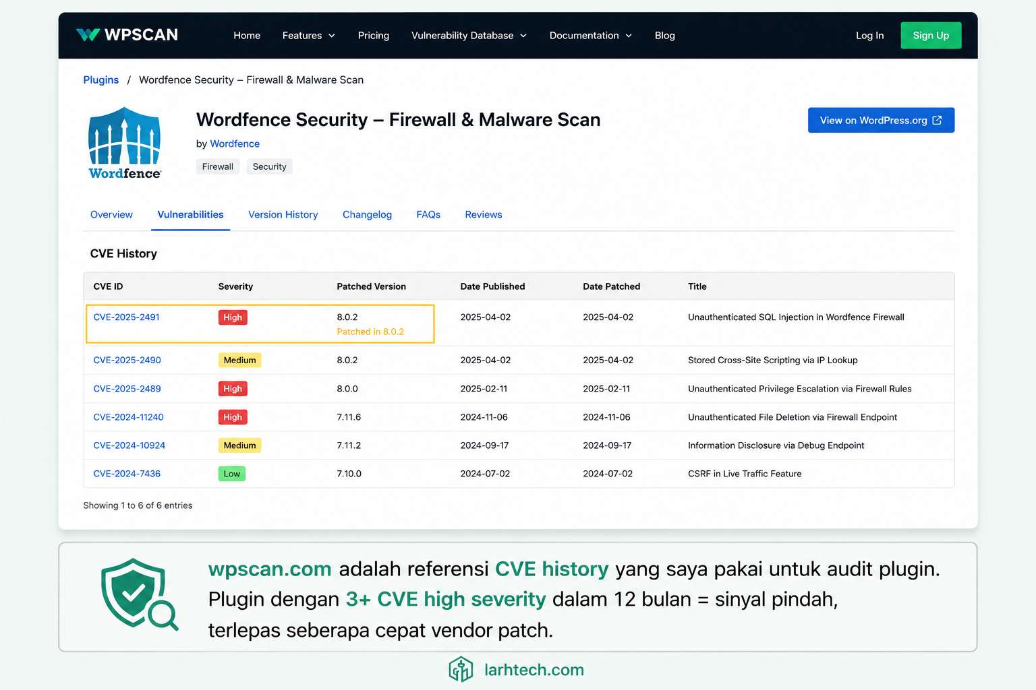Click the Date Published column header

click(492, 286)
